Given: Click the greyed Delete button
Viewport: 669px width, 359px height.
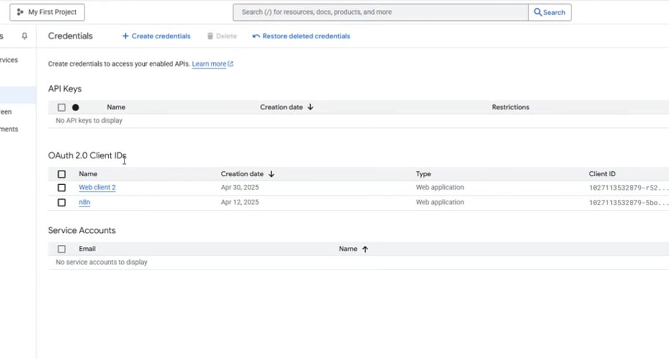Looking at the screenshot, I should pos(222,36).
